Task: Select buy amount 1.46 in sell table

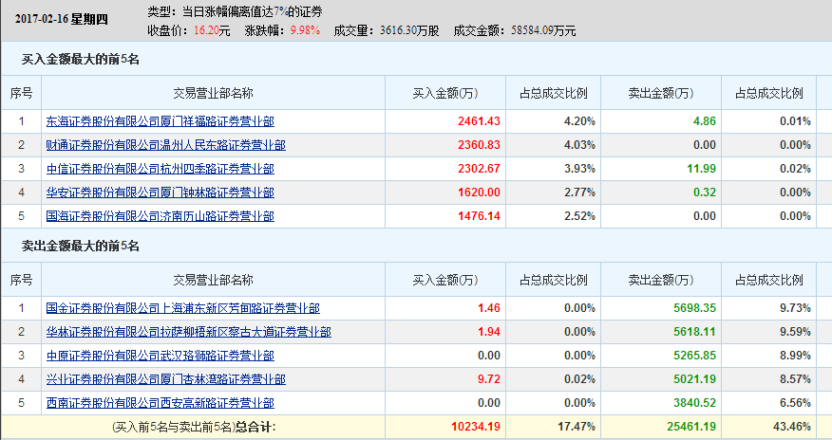Action: tap(489, 308)
